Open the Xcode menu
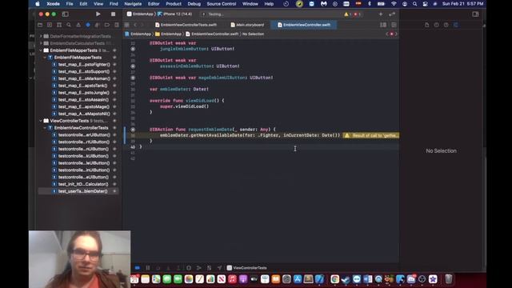The image size is (512, 288). coord(53,4)
